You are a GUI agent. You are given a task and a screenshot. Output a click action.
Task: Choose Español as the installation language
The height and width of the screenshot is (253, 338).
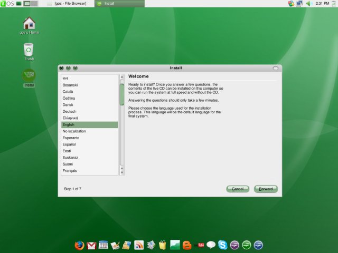[x=69, y=144]
